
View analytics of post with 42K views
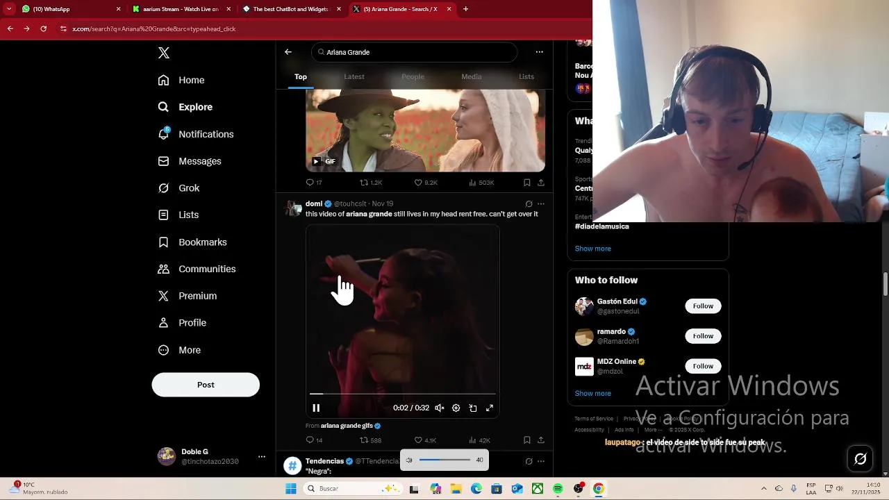[x=480, y=440]
